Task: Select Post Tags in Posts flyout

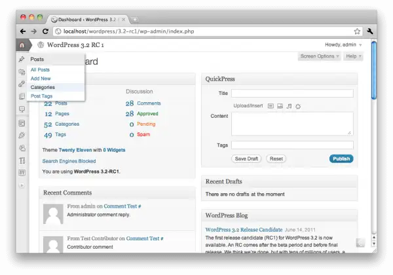Action: (x=42, y=96)
